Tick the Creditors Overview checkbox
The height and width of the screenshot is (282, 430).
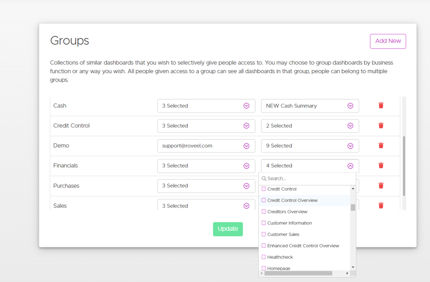264,212
